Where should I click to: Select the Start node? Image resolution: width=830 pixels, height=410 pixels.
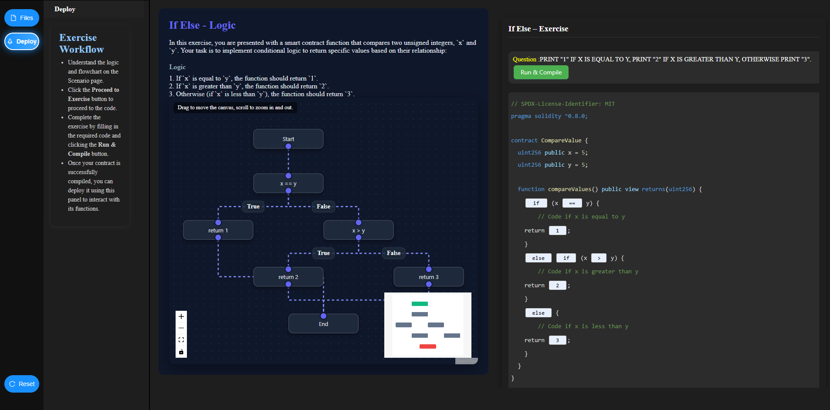[288, 138]
